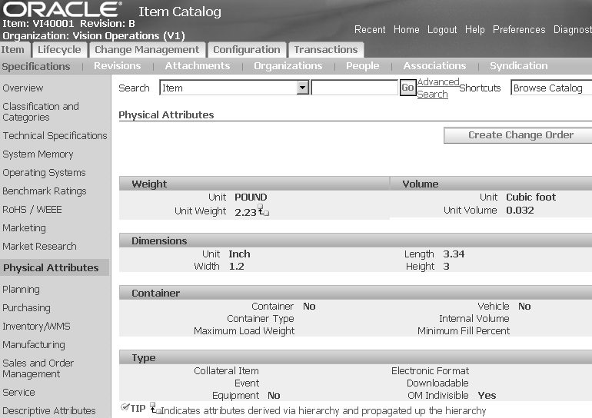592x418 pixels.
Task: Open the Change Management tab
Action: pos(147,50)
